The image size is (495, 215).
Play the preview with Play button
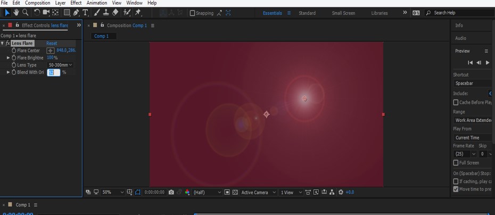pos(488,62)
